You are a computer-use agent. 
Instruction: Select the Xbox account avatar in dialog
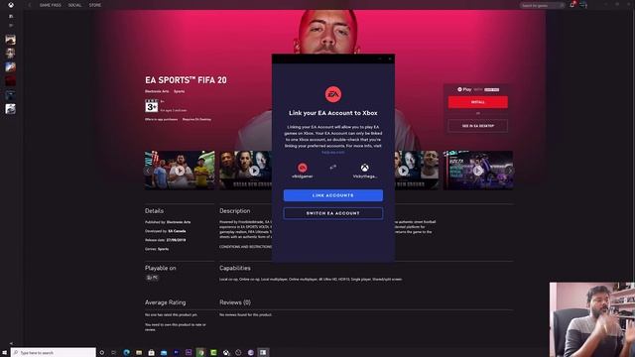point(364,168)
